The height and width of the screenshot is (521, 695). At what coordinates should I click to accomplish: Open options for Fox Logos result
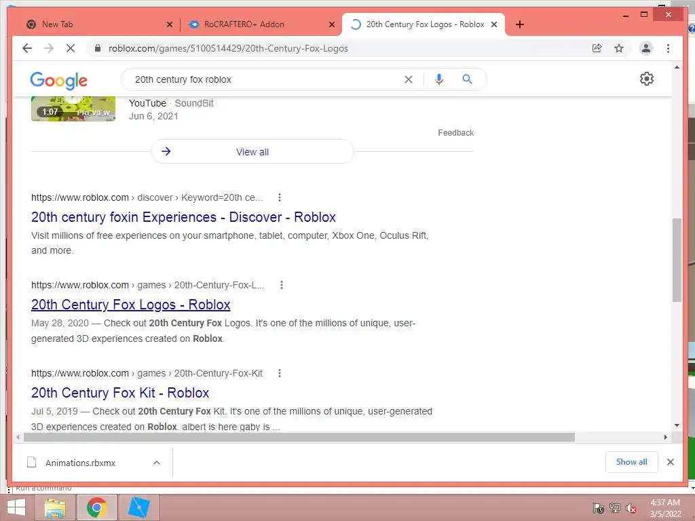pyautogui.click(x=281, y=285)
